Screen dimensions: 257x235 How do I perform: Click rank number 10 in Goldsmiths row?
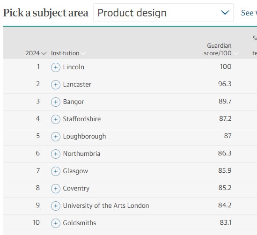pyautogui.click(x=36, y=222)
